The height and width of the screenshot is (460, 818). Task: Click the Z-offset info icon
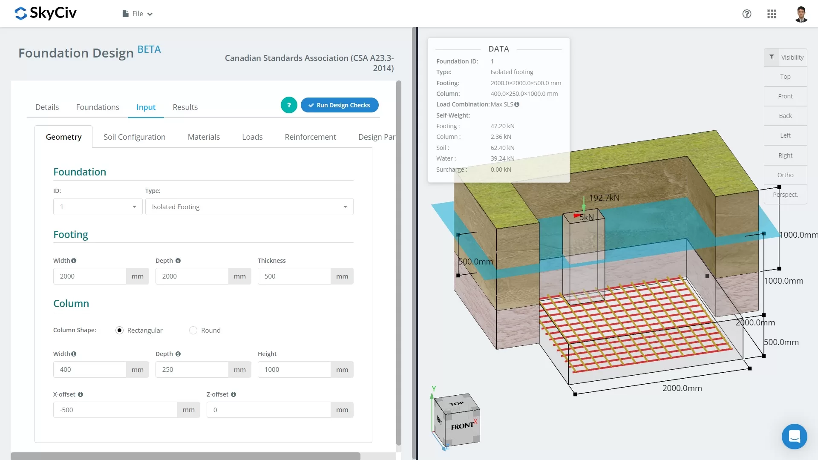coord(233,394)
